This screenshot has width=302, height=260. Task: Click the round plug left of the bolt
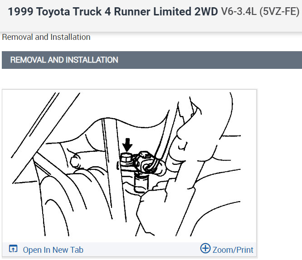[x=75, y=161]
